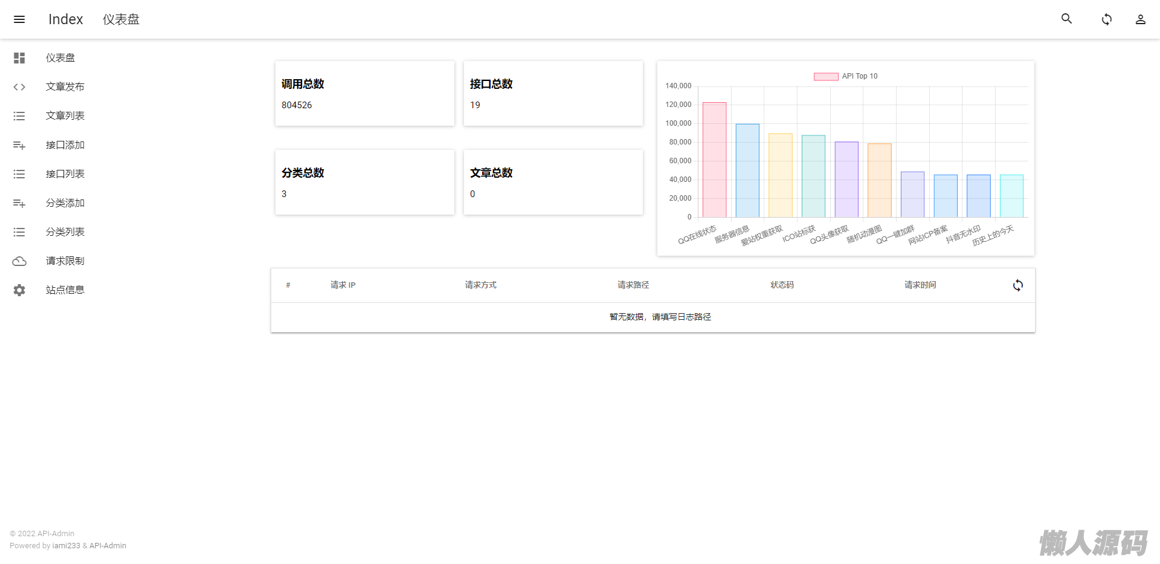Refresh the request log table
This screenshot has height=564, width=1160.
1017,285
